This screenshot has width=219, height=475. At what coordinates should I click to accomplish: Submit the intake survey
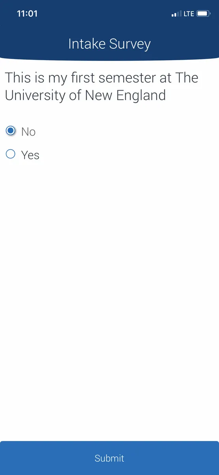click(x=109, y=458)
